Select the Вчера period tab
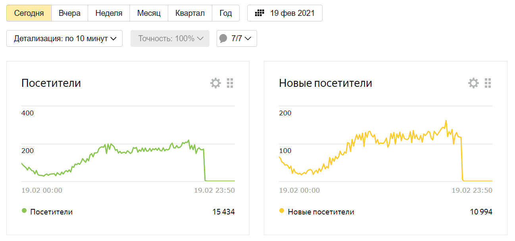Image resolution: width=515 pixels, height=241 pixels. pos(69,13)
